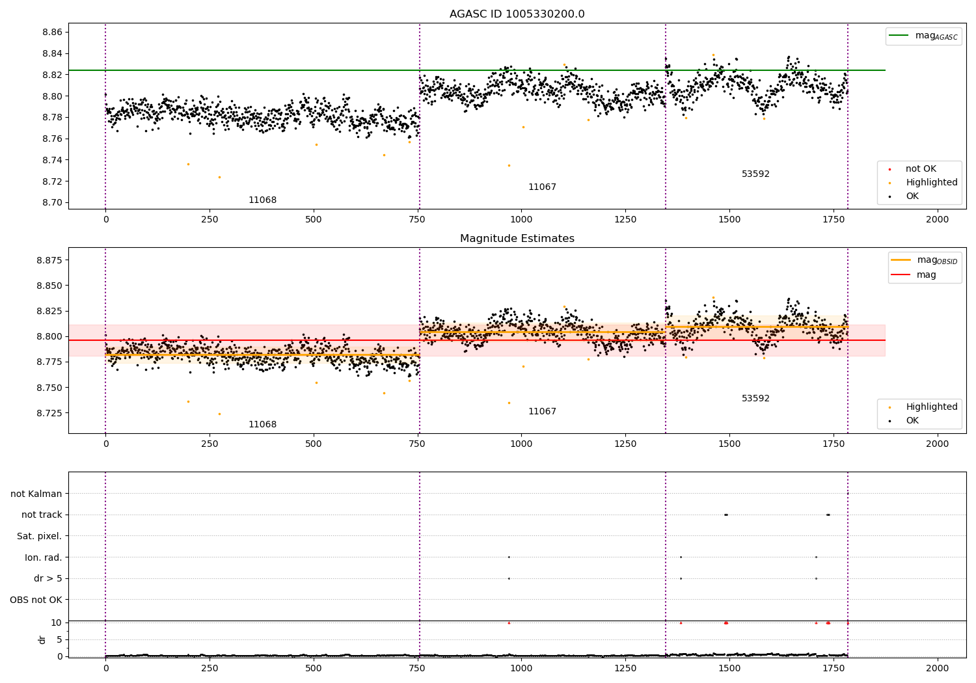Screen dimensions: 976x683
Task: Click observation label 53592 in the top plot
Action: click(x=755, y=174)
